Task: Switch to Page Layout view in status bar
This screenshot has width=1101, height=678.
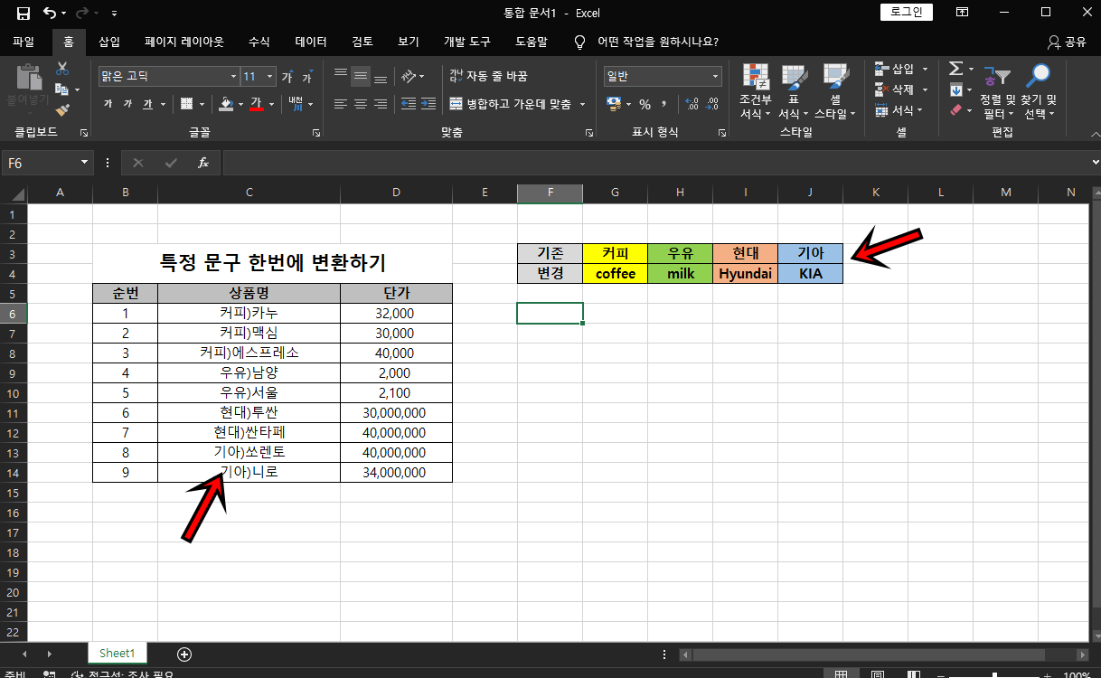Action: [876, 673]
